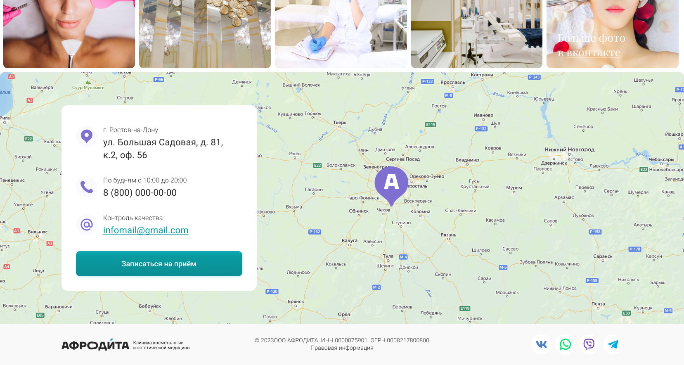684x365 pixels.
Task: Click the 'Больше фото в вконтакте' tile
Action: click(x=612, y=34)
